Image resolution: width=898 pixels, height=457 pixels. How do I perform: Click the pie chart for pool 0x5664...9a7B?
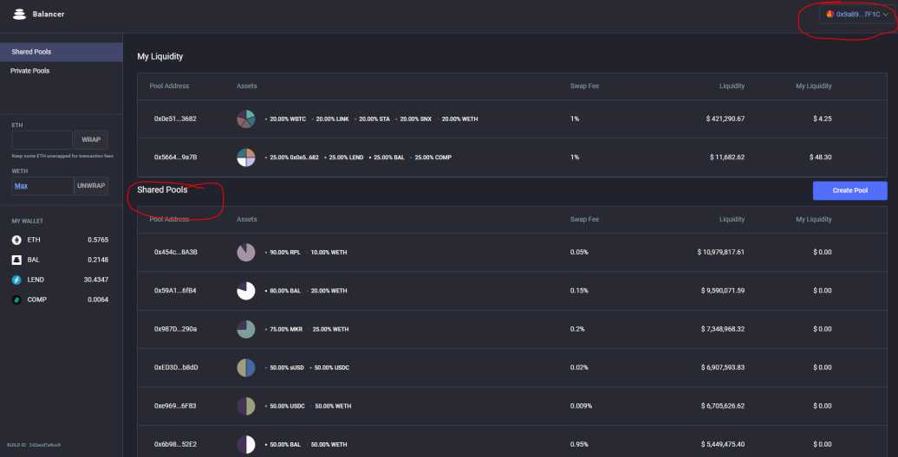click(x=245, y=158)
